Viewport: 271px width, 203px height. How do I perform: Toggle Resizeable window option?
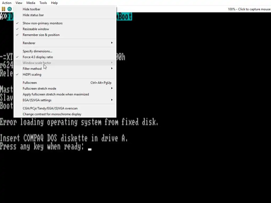coord(65,29)
